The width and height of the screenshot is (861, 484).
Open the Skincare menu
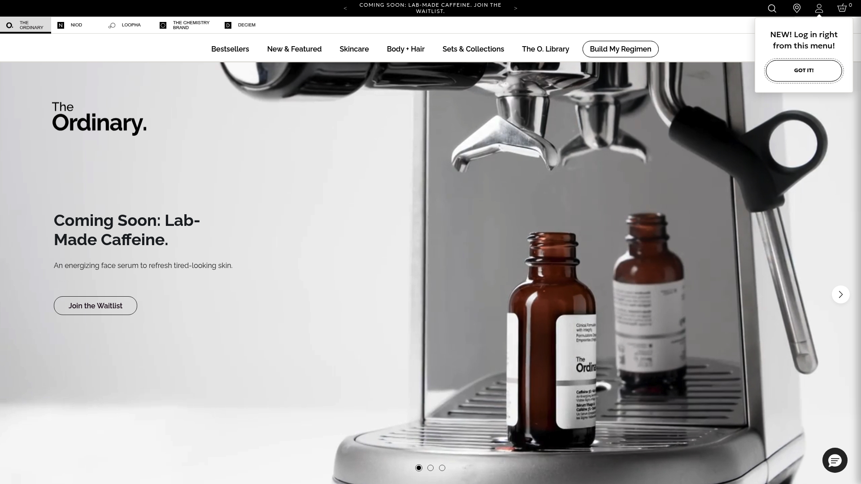point(354,49)
